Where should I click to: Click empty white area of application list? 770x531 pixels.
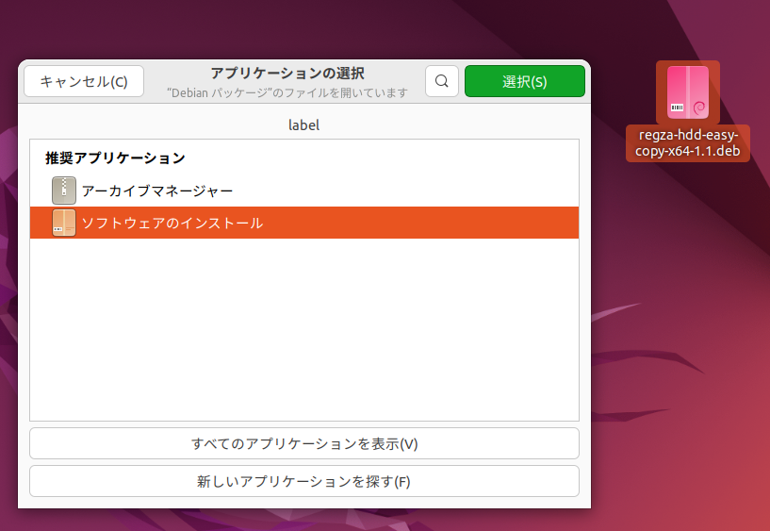303,330
